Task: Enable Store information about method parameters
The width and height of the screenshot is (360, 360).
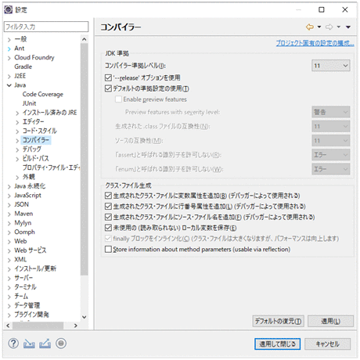Action: [x=108, y=249]
